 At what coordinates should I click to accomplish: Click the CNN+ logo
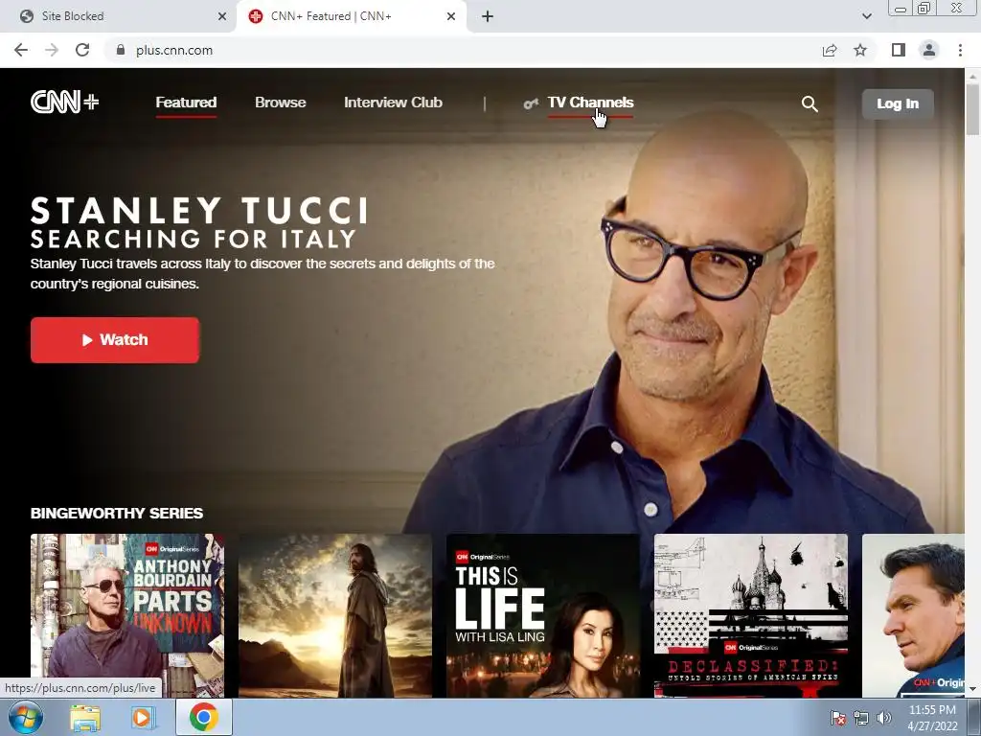point(64,102)
